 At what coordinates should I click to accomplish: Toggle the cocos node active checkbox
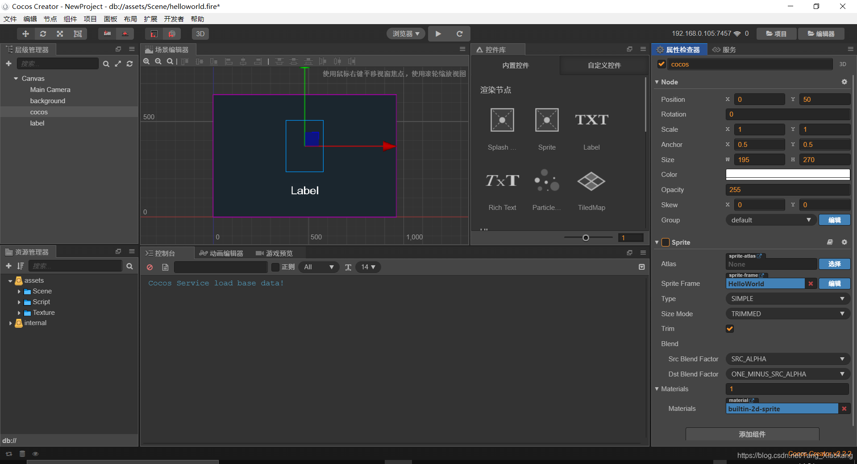(661, 64)
